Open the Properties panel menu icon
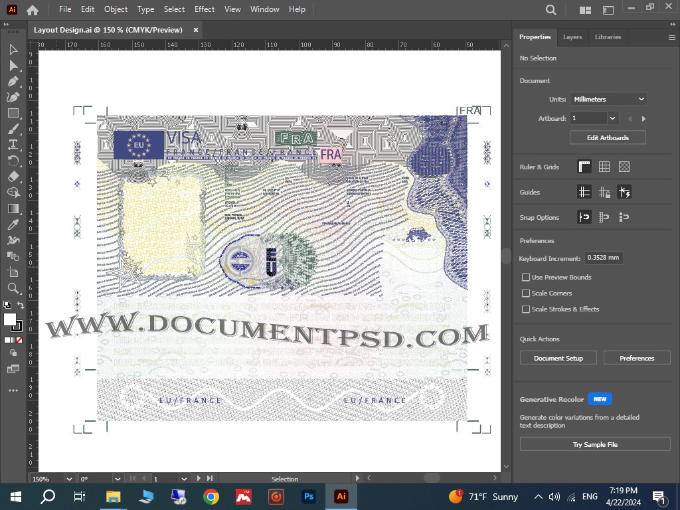 point(672,37)
